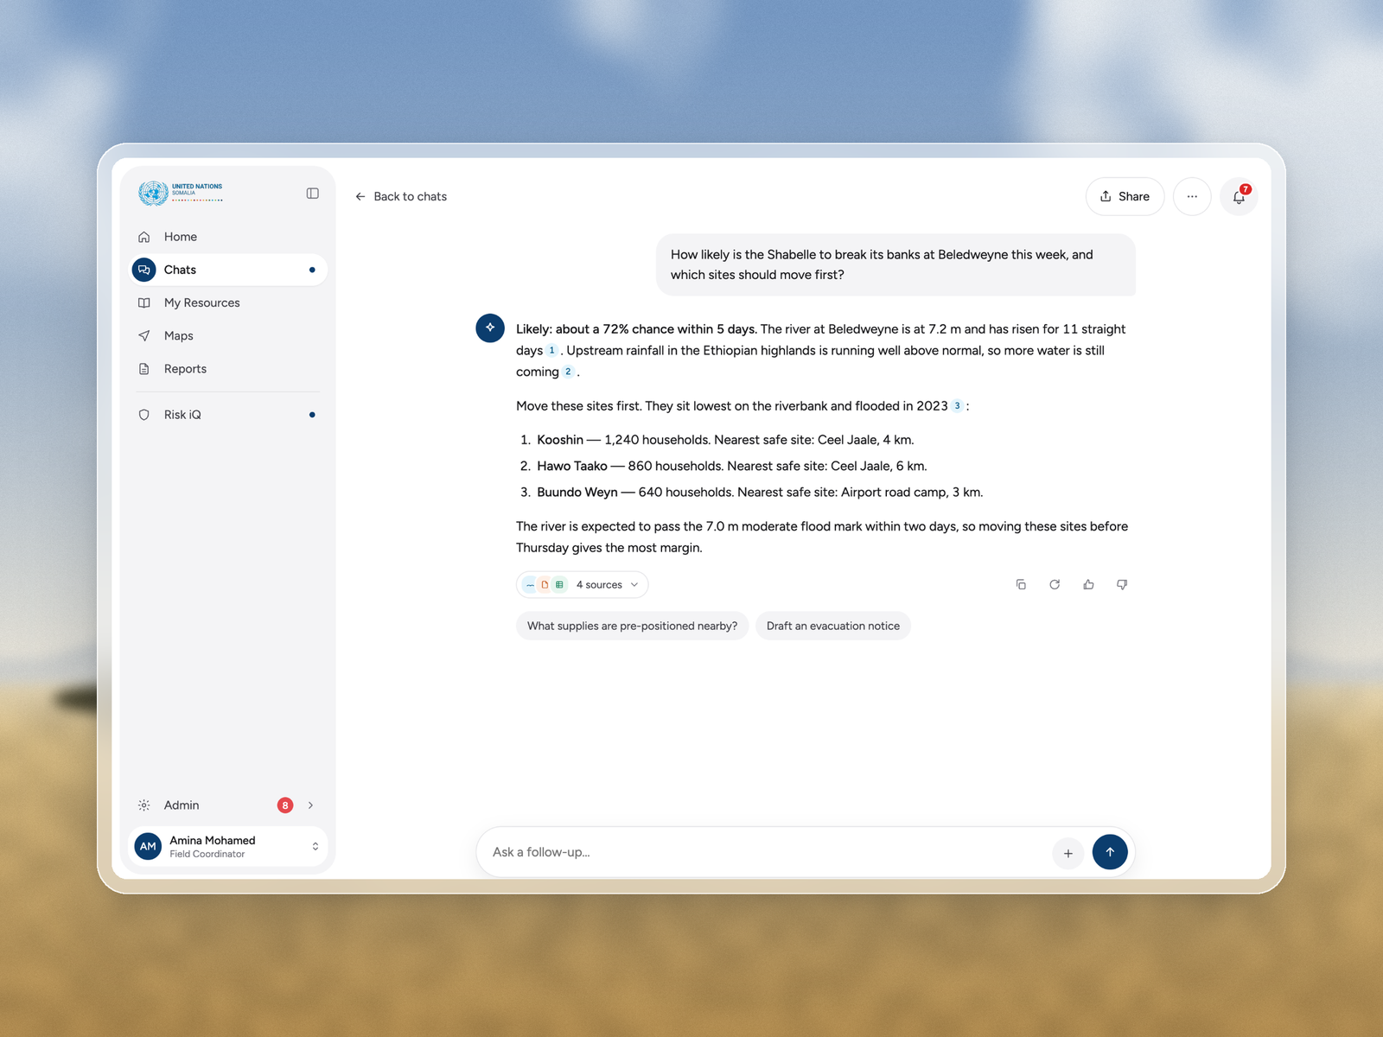Click the AM profile avatar

(149, 846)
